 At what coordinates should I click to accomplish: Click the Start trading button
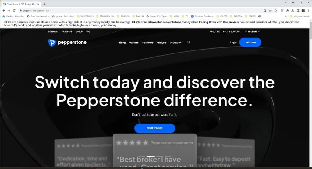pos(154,128)
